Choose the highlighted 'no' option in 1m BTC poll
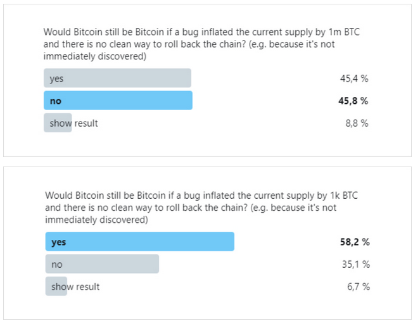The image size is (413, 321). coord(118,100)
